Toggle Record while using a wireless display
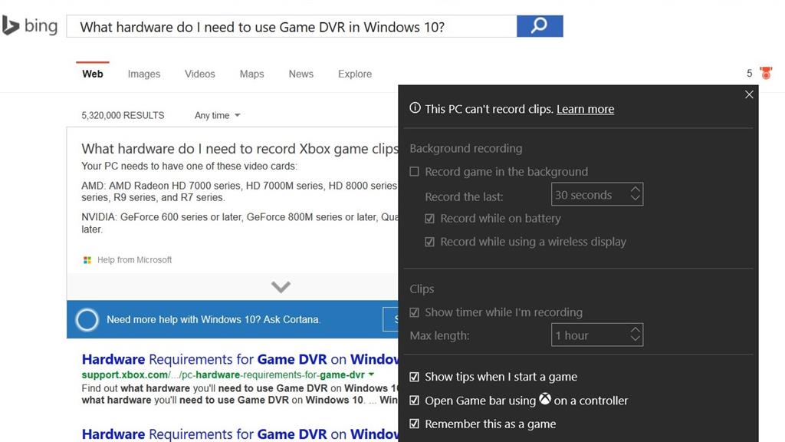Screen dimensions: 785x442 429,242
